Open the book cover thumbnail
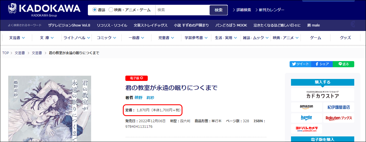Image resolution: width=366 pixels, height=142 pixels. [50, 109]
